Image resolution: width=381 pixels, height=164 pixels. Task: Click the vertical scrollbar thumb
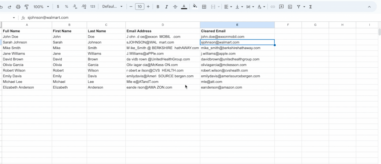379,32
